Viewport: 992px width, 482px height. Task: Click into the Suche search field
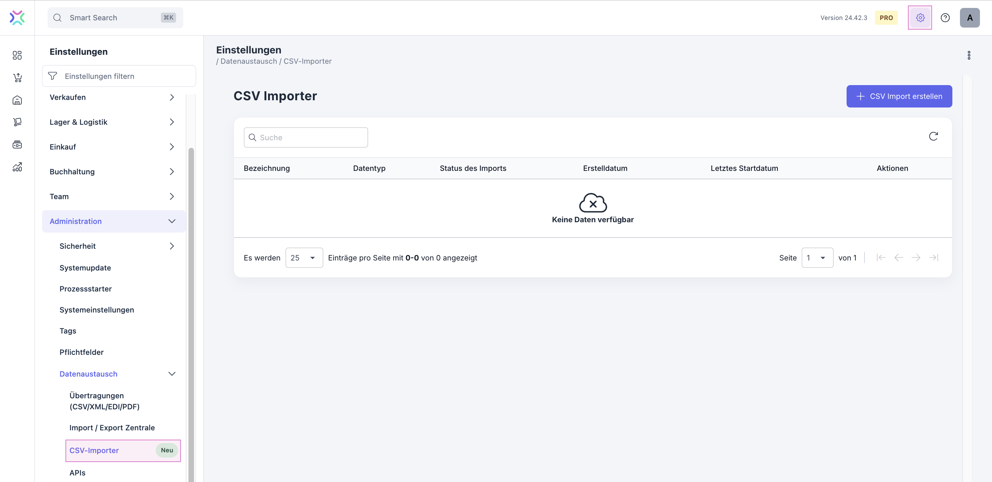[305, 137]
